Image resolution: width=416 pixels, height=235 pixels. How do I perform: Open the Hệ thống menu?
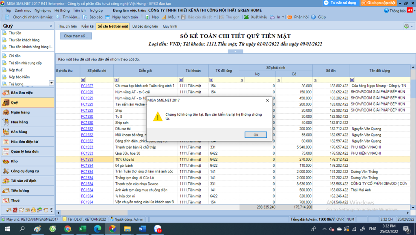click(62, 10)
